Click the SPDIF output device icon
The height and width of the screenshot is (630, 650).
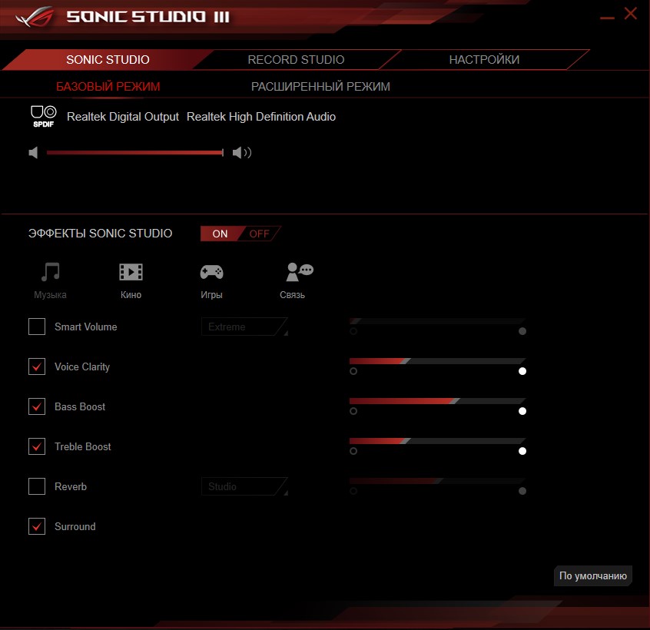[43, 117]
